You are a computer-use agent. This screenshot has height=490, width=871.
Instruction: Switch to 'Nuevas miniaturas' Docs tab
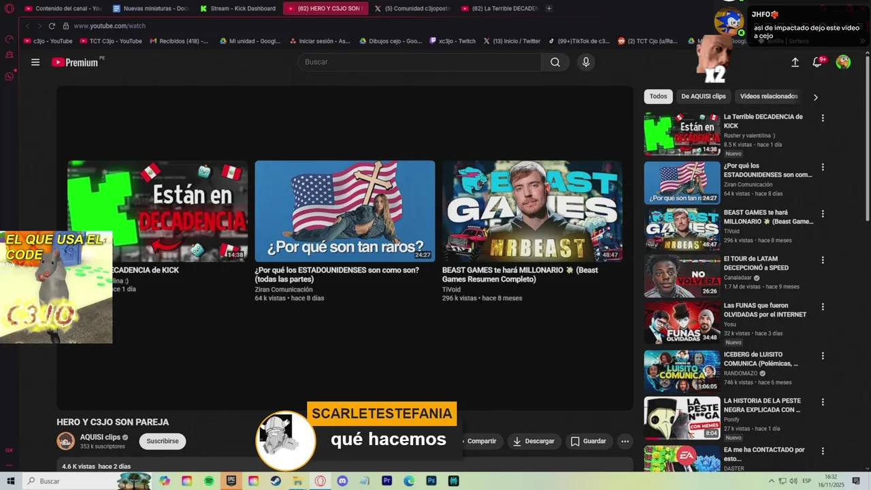[x=150, y=8]
